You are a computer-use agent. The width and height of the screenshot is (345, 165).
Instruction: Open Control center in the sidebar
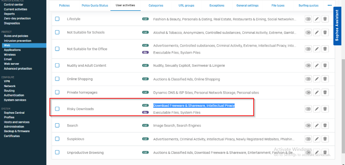click(14, 5)
